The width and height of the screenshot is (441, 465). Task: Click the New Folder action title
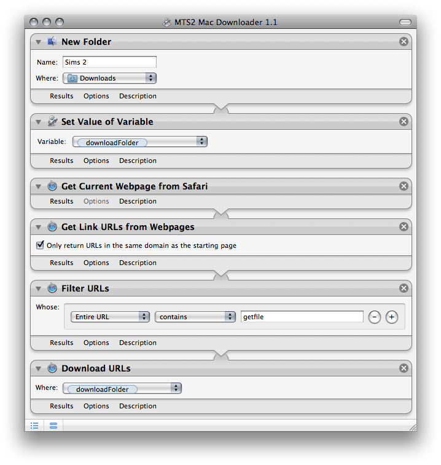pyautogui.click(x=86, y=42)
